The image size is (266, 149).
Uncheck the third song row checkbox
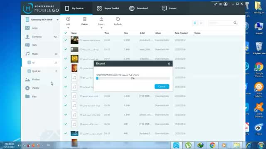pyautogui.click(x=66, y=59)
